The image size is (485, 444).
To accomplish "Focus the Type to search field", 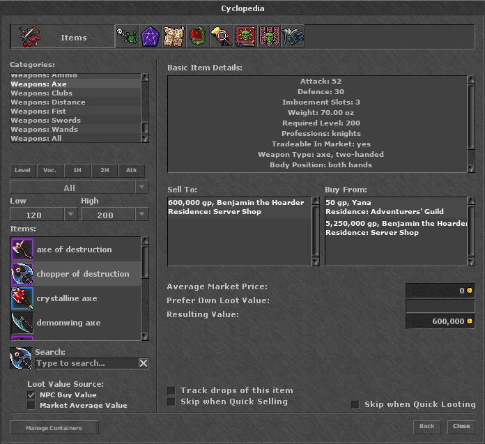I will [87, 363].
